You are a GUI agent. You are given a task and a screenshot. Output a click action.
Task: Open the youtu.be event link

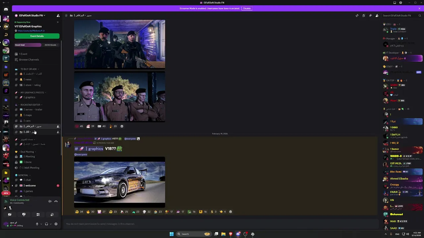pyautogui.click(x=31, y=31)
